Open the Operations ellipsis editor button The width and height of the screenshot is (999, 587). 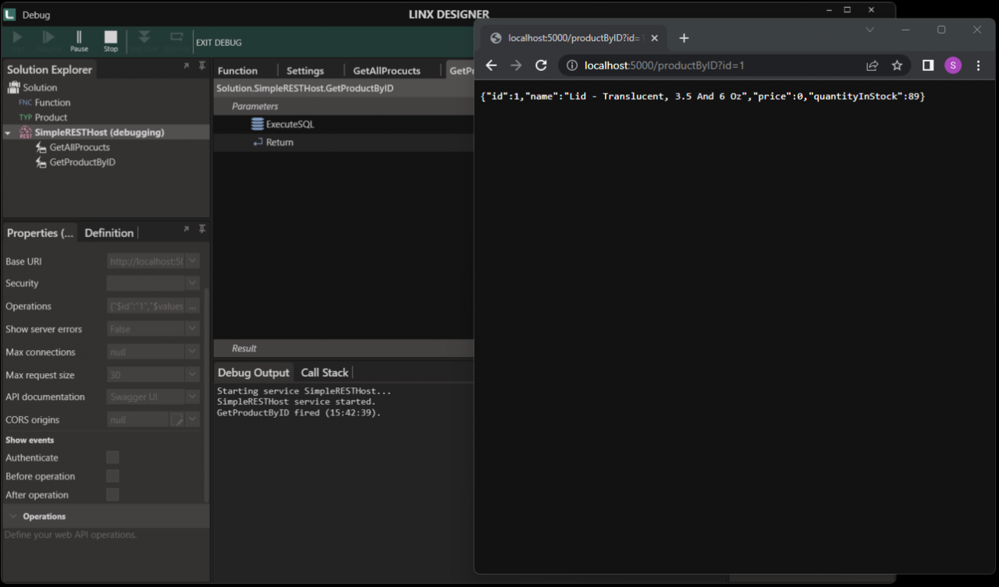pos(192,306)
